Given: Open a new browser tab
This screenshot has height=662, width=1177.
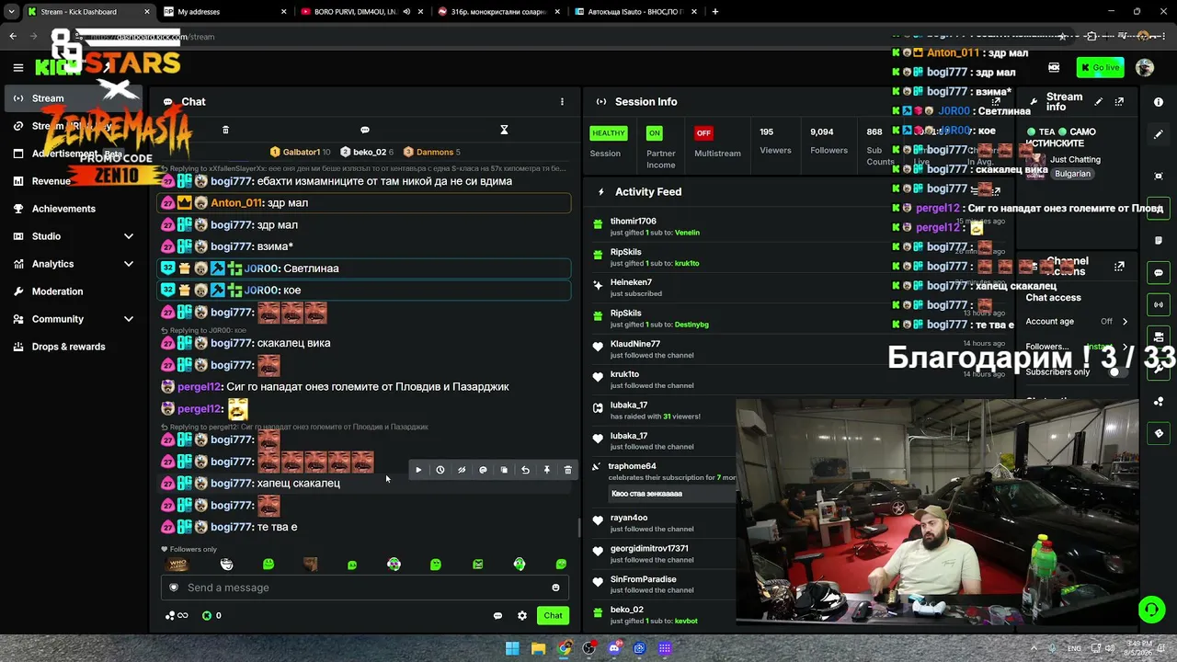Looking at the screenshot, I should (714, 12).
